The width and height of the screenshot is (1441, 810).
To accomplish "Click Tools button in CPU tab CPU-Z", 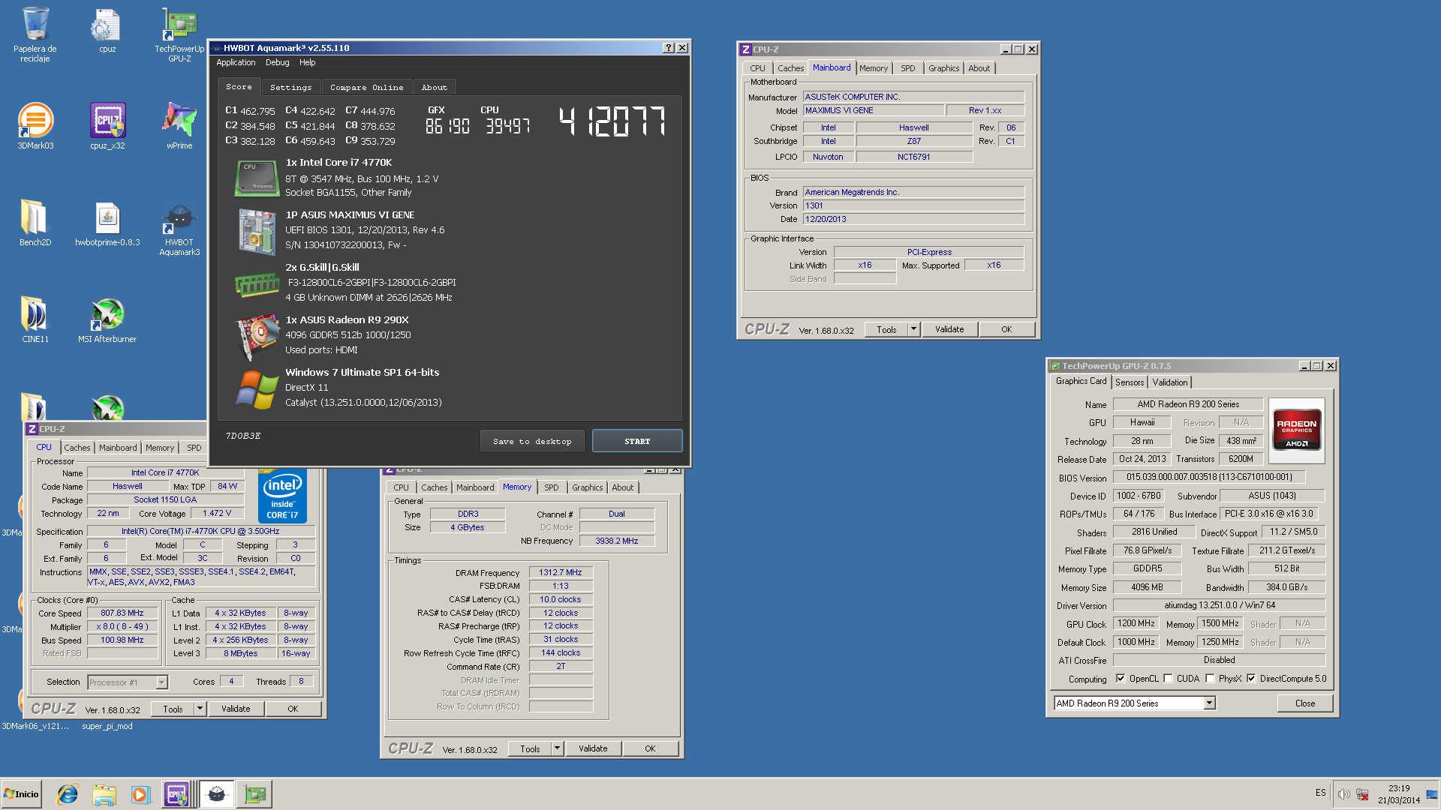I will click(x=173, y=709).
